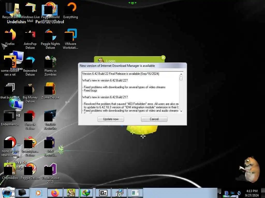Select 'that but its c#' desktop icon
Image resolution: width=265 pixels, height=198 pixels.
10,91
